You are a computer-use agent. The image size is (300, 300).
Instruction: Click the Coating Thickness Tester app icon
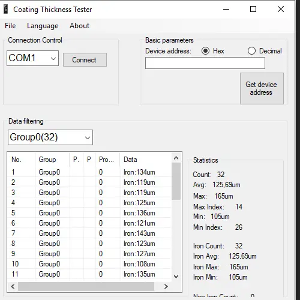coord(6,9)
